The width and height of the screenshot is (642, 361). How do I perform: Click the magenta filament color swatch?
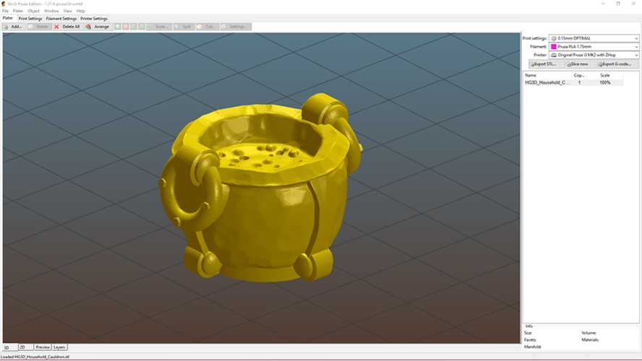[554, 47]
